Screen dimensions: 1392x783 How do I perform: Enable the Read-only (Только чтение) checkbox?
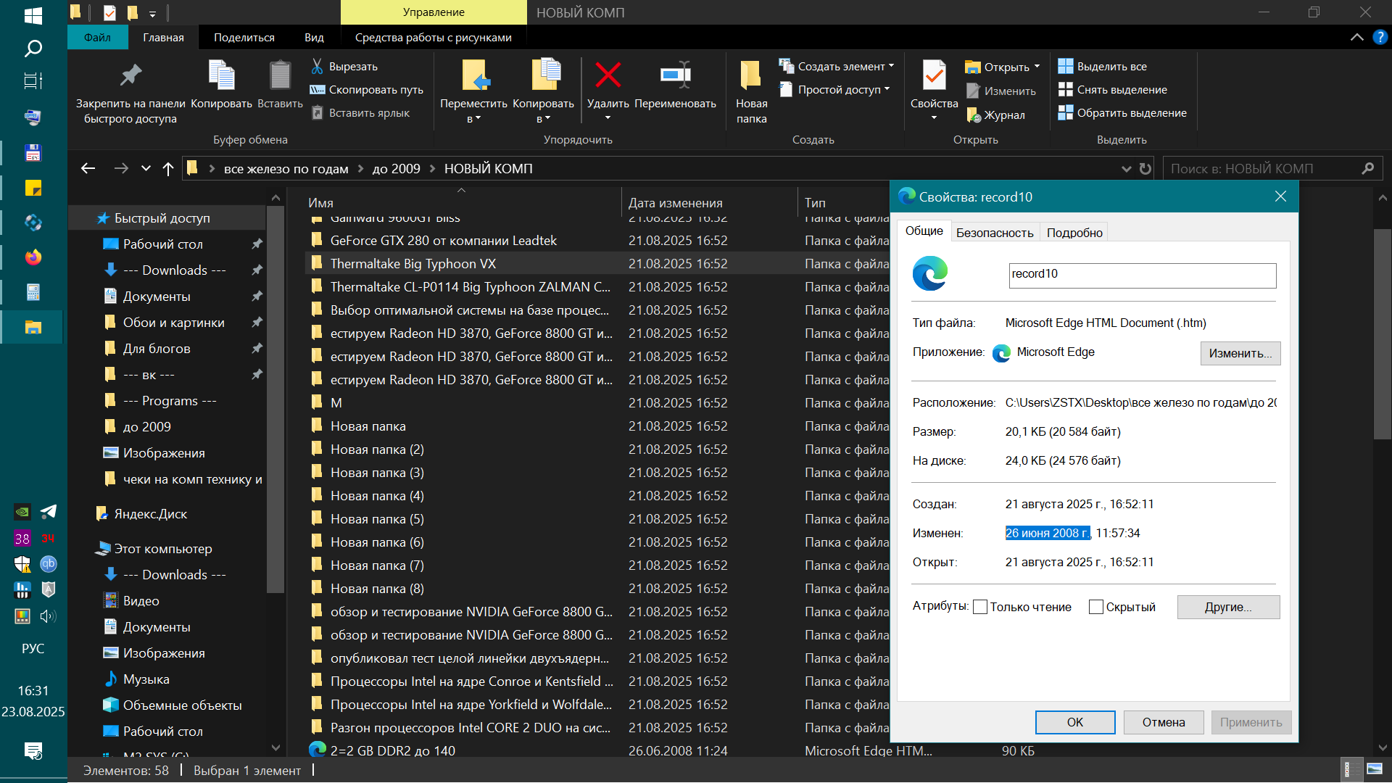tap(980, 608)
